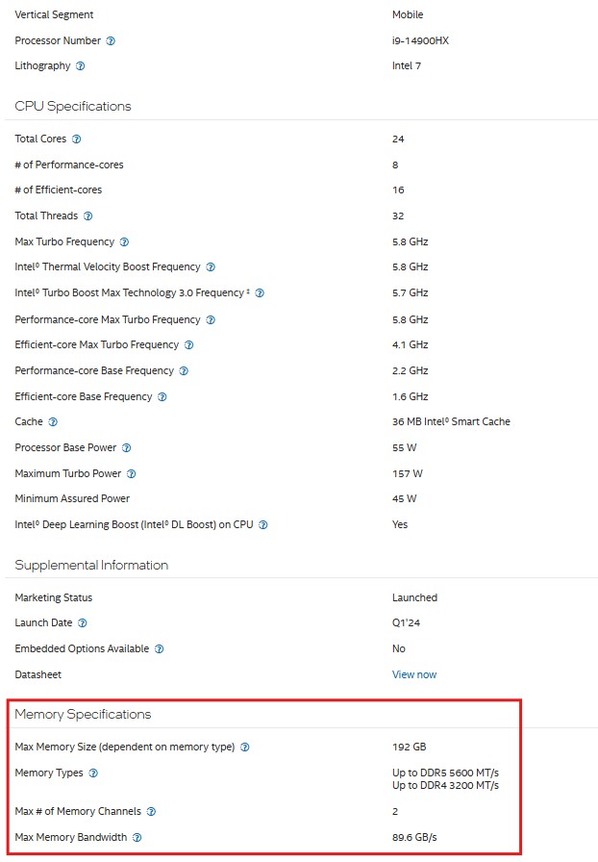
Task: Select the 'Intel 7' lithography value
Action: pos(407,66)
